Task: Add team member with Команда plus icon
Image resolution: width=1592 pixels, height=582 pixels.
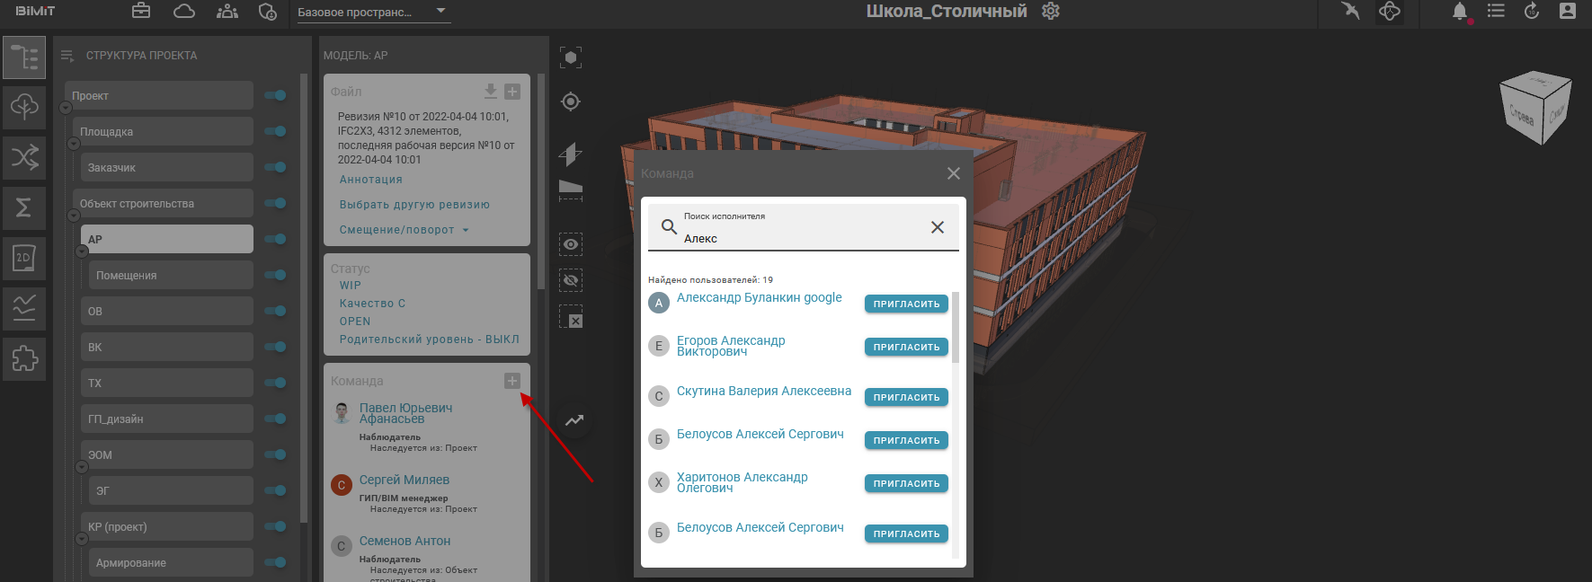Action: (x=512, y=381)
